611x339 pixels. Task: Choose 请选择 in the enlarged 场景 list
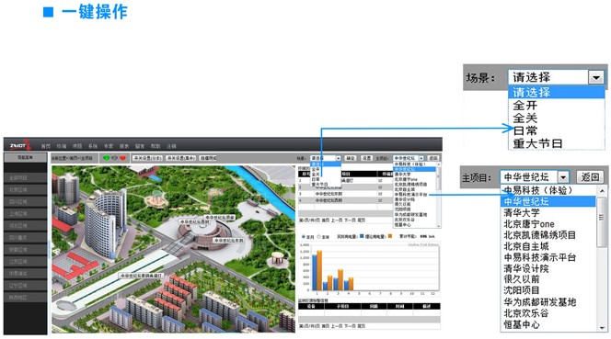(556, 92)
